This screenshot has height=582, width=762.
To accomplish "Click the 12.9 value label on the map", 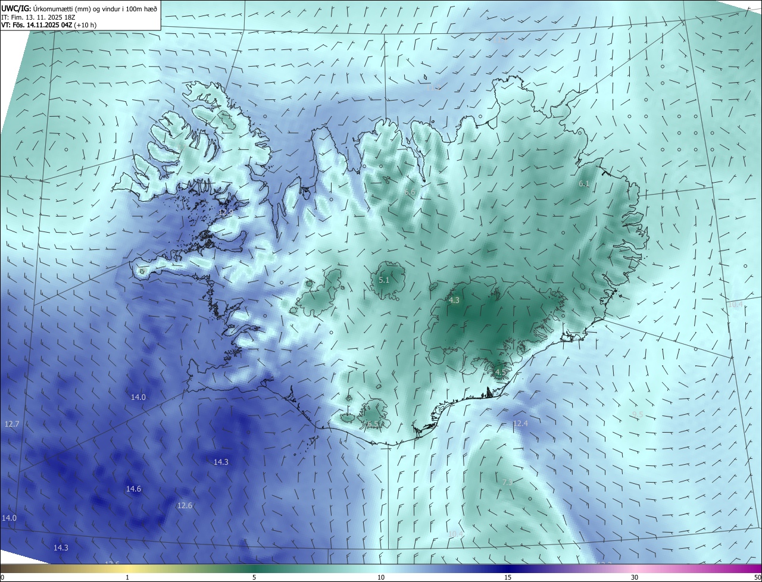I will pyautogui.click(x=226, y=212).
